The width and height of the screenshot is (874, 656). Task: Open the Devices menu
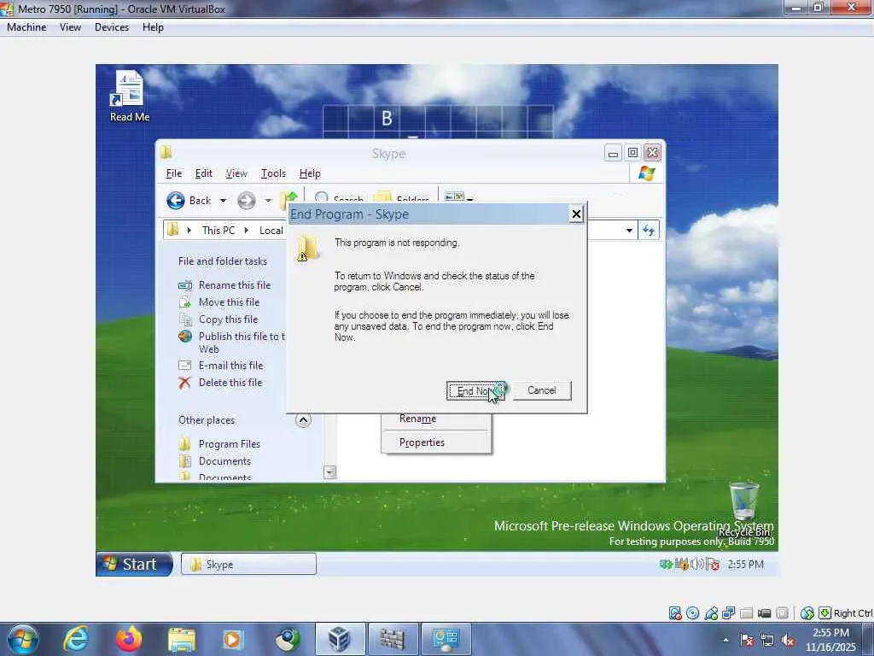112,27
